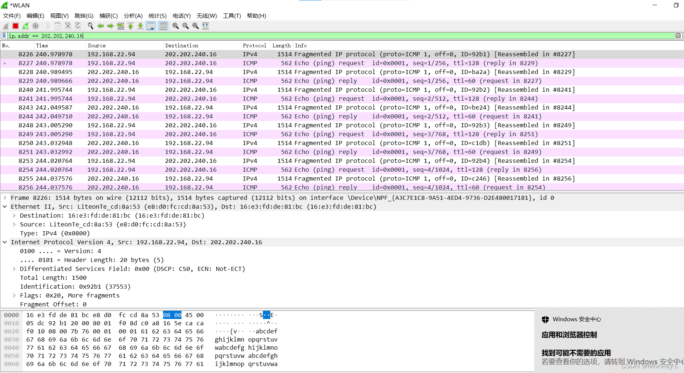Sort by the No. column header

click(17, 46)
